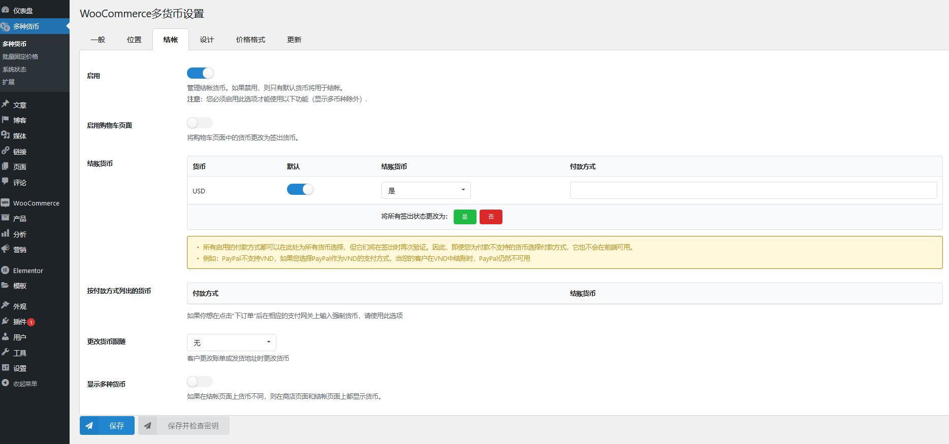Open the dashboard (仪表盘) gauge icon
Image resolution: width=949 pixels, height=444 pixels.
click(6, 10)
